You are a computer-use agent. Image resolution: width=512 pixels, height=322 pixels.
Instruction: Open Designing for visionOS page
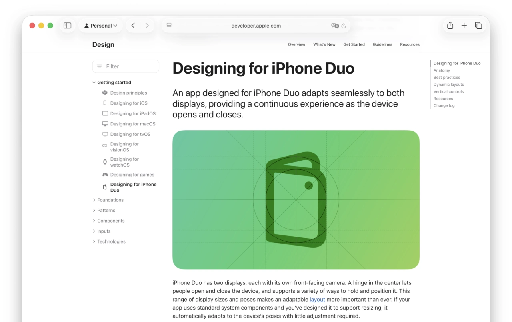click(x=124, y=147)
